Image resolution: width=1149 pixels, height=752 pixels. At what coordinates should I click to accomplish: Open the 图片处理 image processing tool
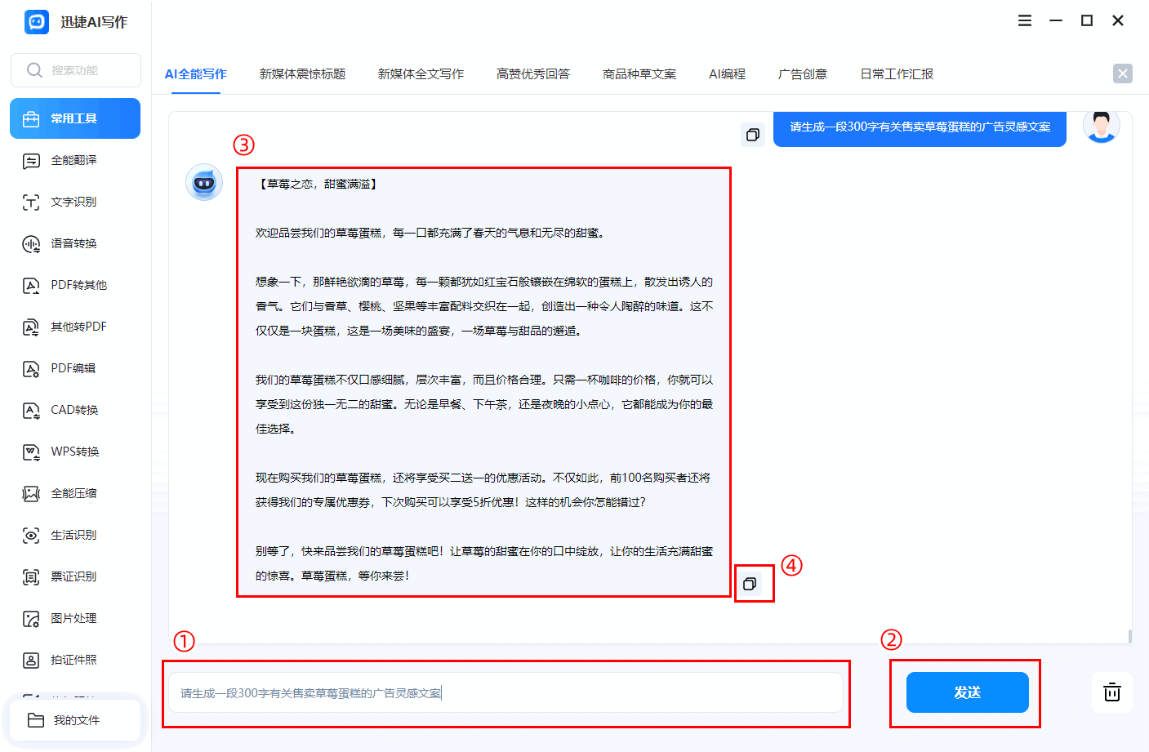(73, 618)
